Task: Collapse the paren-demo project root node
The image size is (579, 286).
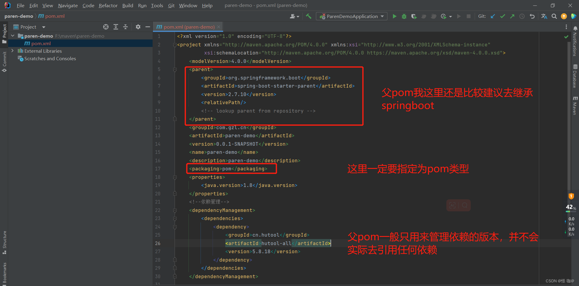Action: tap(13, 36)
